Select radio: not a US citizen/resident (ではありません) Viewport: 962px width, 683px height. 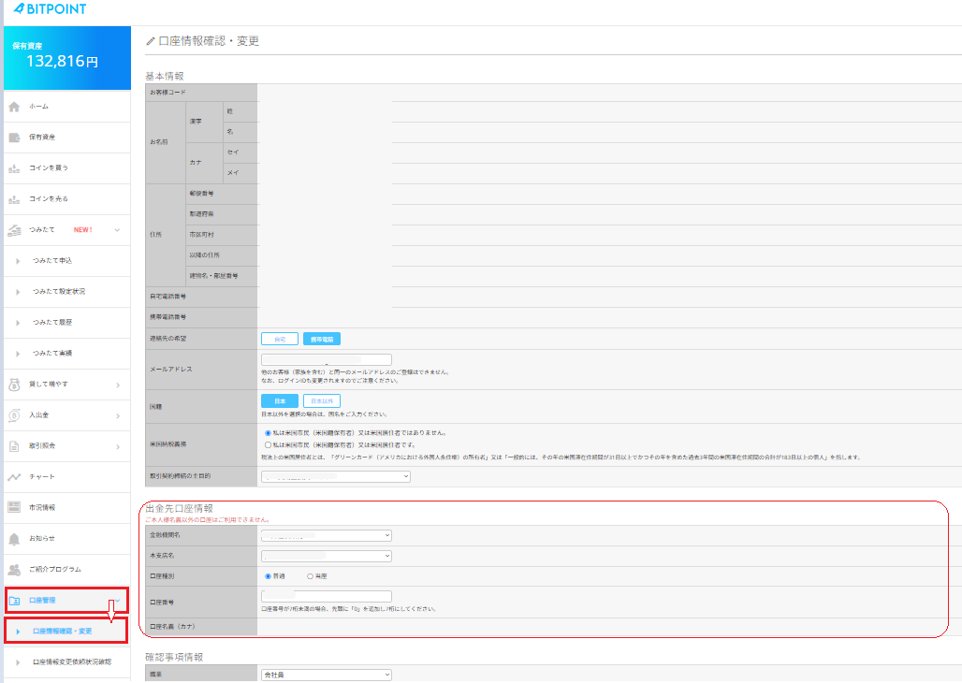(x=268, y=433)
